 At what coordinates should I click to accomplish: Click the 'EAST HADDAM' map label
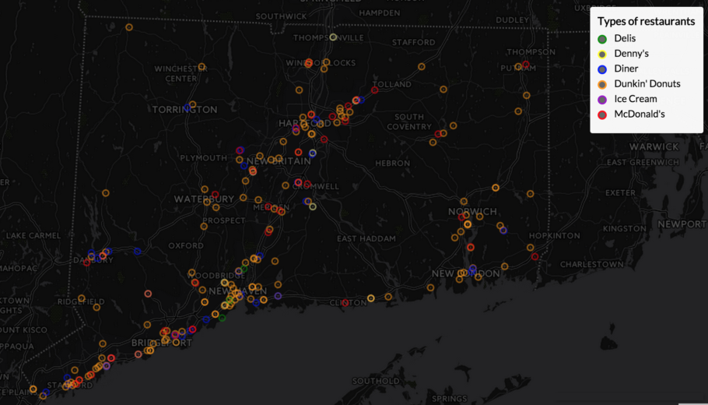tap(366, 238)
